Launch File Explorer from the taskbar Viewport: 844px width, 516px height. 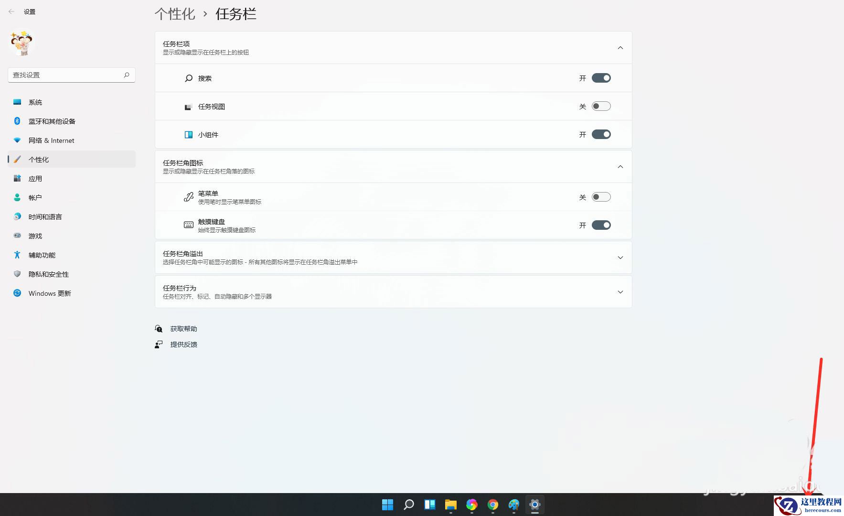click(x=450, y=505)
